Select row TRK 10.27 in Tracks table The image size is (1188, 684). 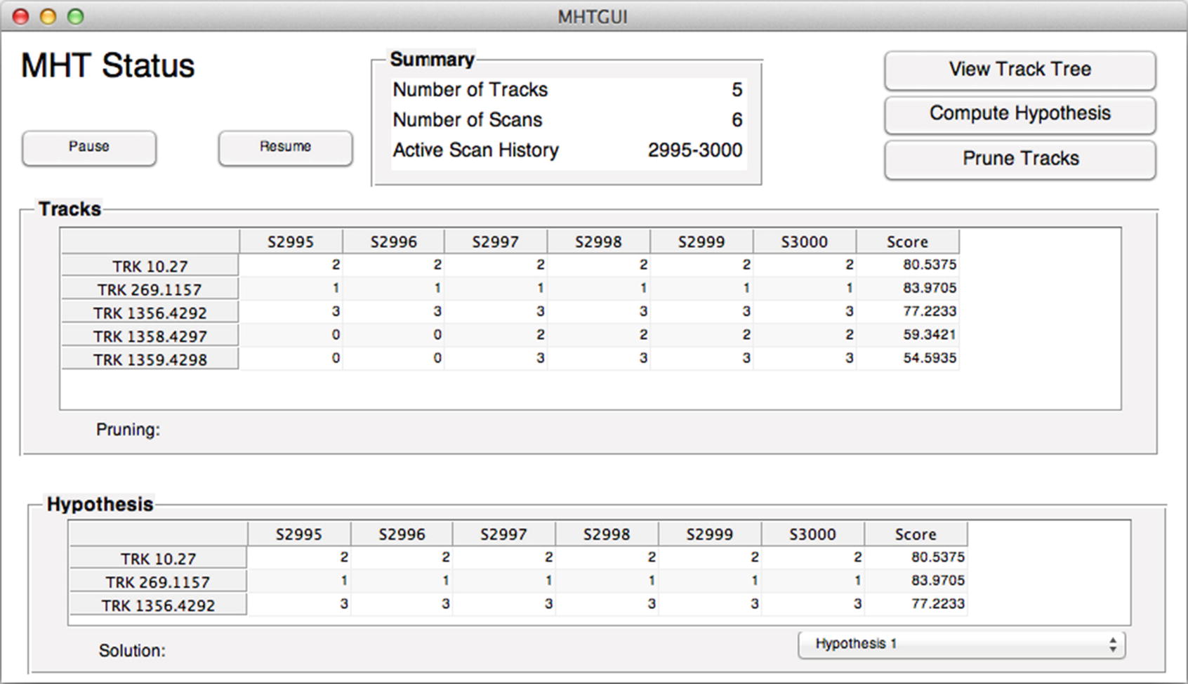click(150, 266)
